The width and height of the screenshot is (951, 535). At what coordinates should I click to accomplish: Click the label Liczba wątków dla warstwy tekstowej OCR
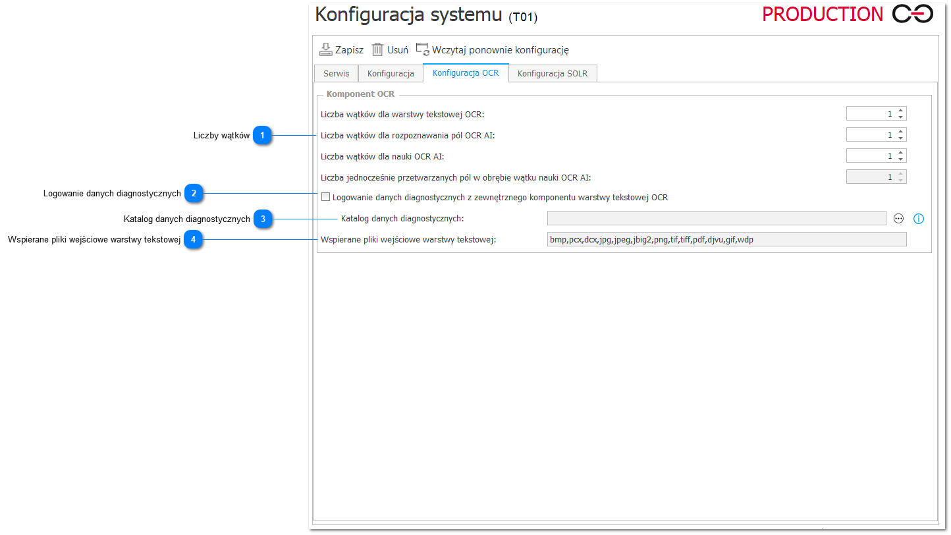click(402, 114)
